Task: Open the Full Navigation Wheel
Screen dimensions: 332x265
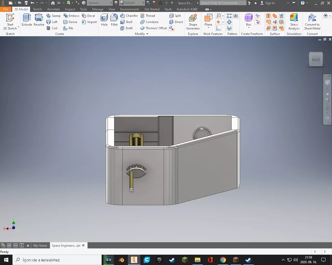Action: tap(327, 82)
